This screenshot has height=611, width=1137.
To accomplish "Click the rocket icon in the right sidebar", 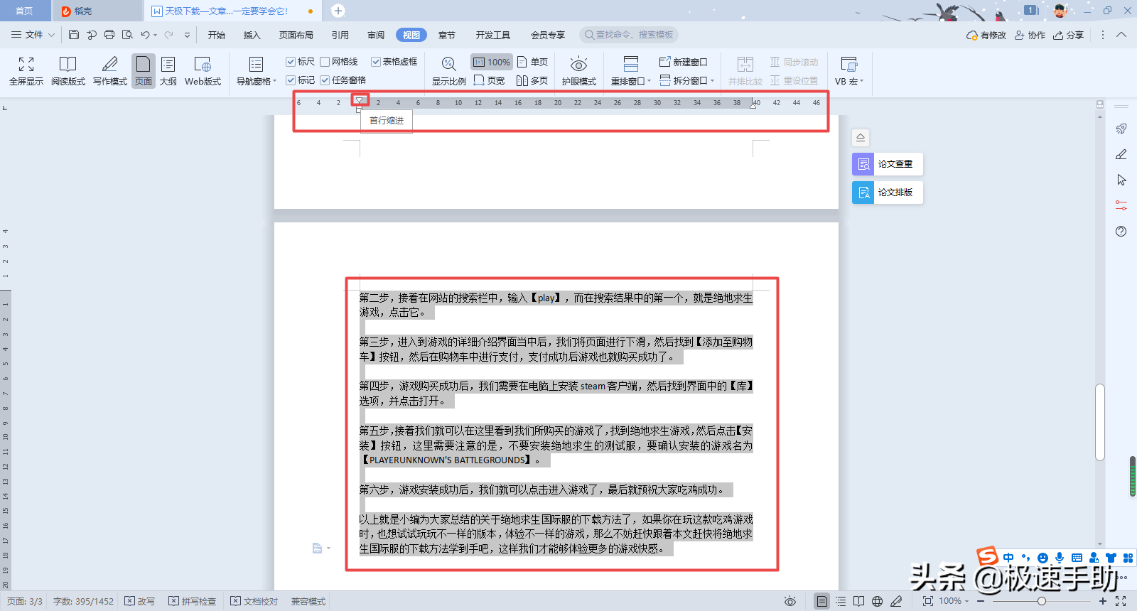I will [x=1121, y=129].
